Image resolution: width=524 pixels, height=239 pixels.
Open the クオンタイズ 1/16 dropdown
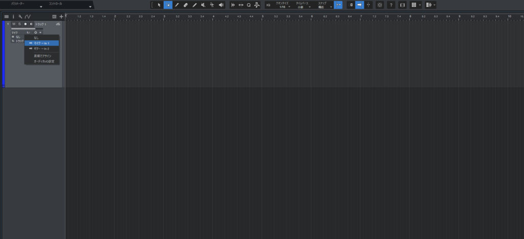coord(282,5)
